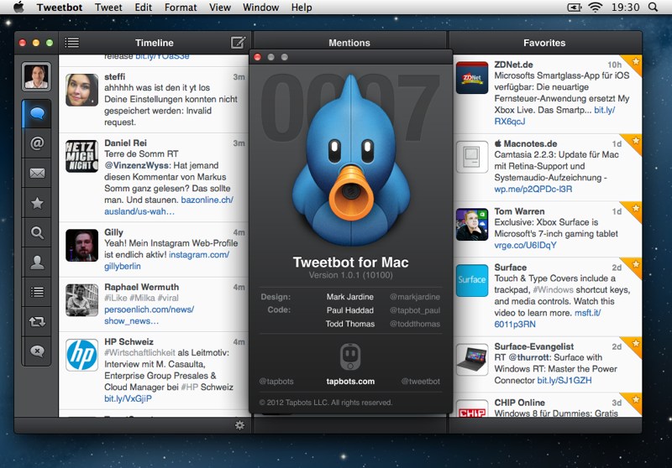The width and height of the screenshot is (672, 468).
Task: Open the @toddthomas handle link
Action: click(415, 324)
